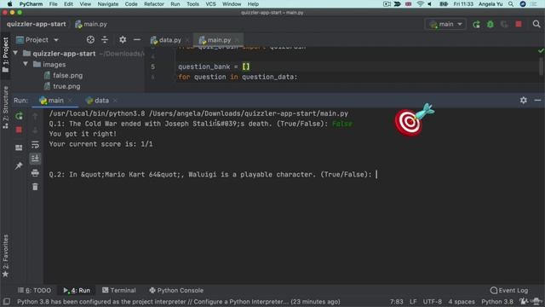Click the main.py breadcrumb in navigation bar

click(x=91, y=25)
